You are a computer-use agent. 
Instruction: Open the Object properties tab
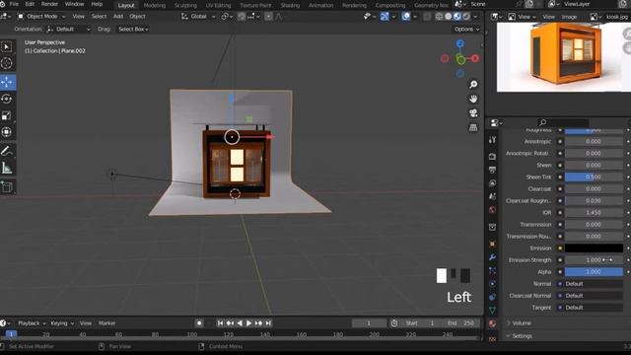[x=492, y=244]
